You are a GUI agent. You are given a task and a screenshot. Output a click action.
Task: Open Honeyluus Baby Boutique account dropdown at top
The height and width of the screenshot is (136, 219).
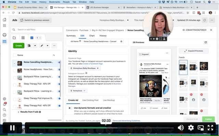114,20
